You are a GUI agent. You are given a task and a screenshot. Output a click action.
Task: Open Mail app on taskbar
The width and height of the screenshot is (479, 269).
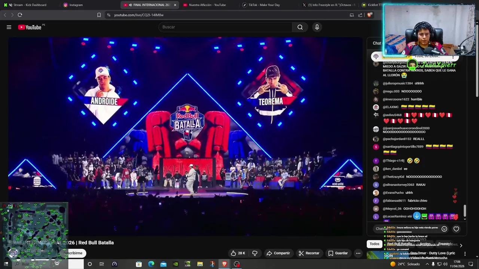tap(164, 264)
